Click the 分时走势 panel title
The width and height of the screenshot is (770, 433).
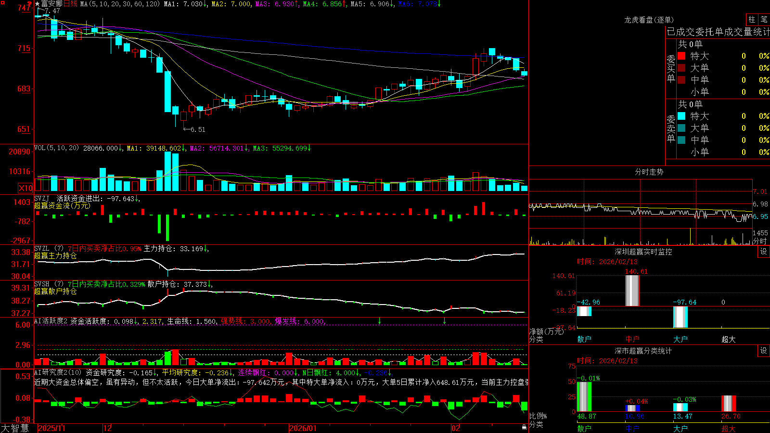pos(649,172)
